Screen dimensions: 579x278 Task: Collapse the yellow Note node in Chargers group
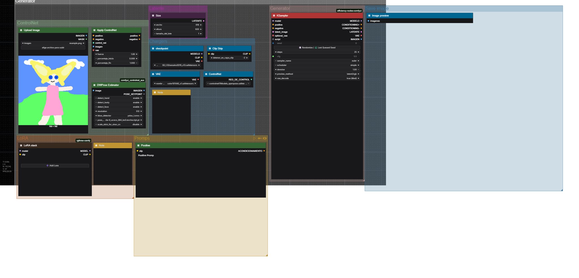(155, 93)
